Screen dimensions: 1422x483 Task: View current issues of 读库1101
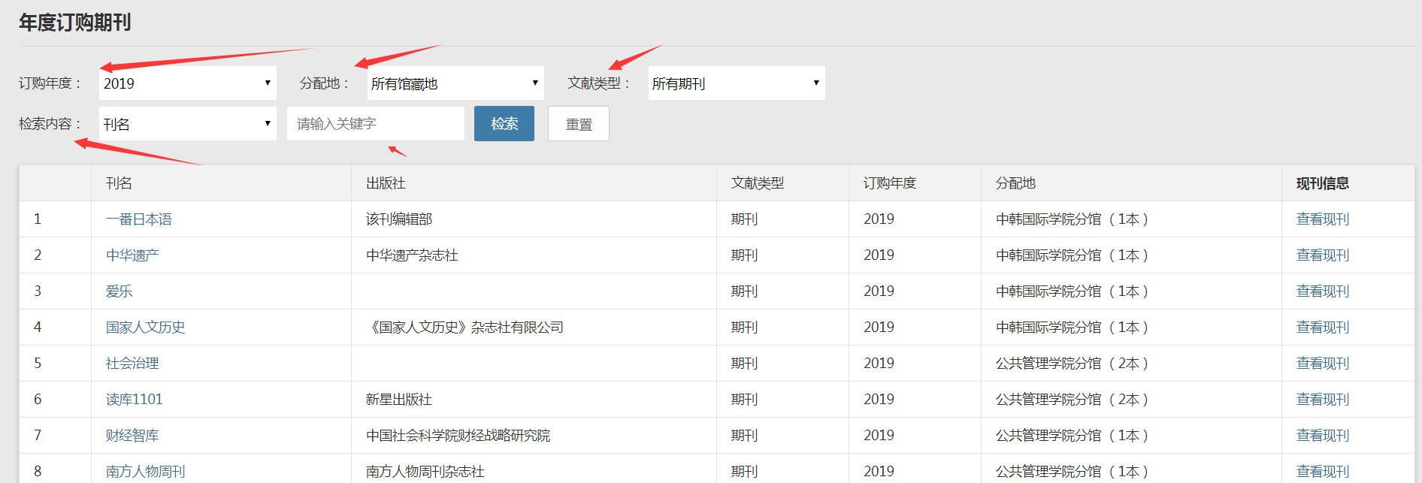[x=1322, y=400]
